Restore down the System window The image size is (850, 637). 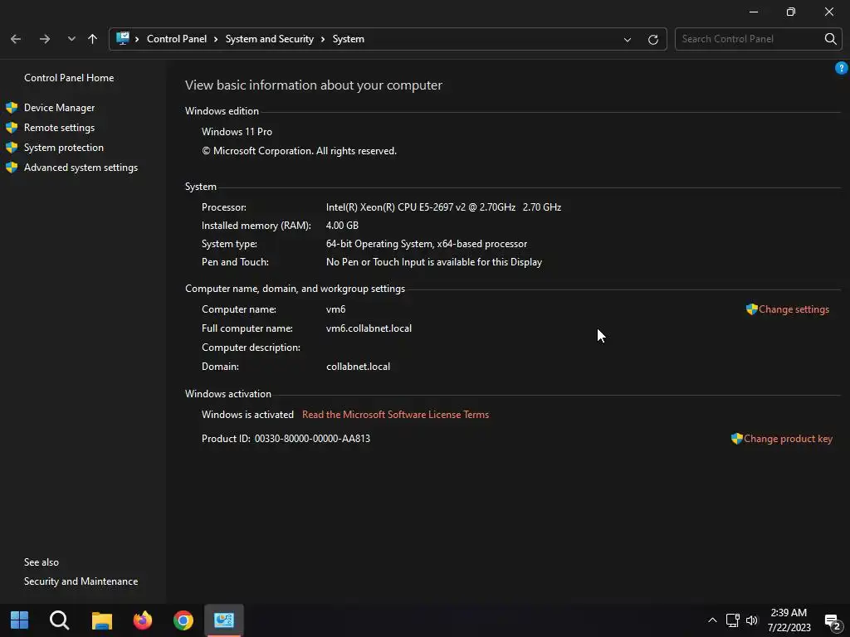pos(791,12)
